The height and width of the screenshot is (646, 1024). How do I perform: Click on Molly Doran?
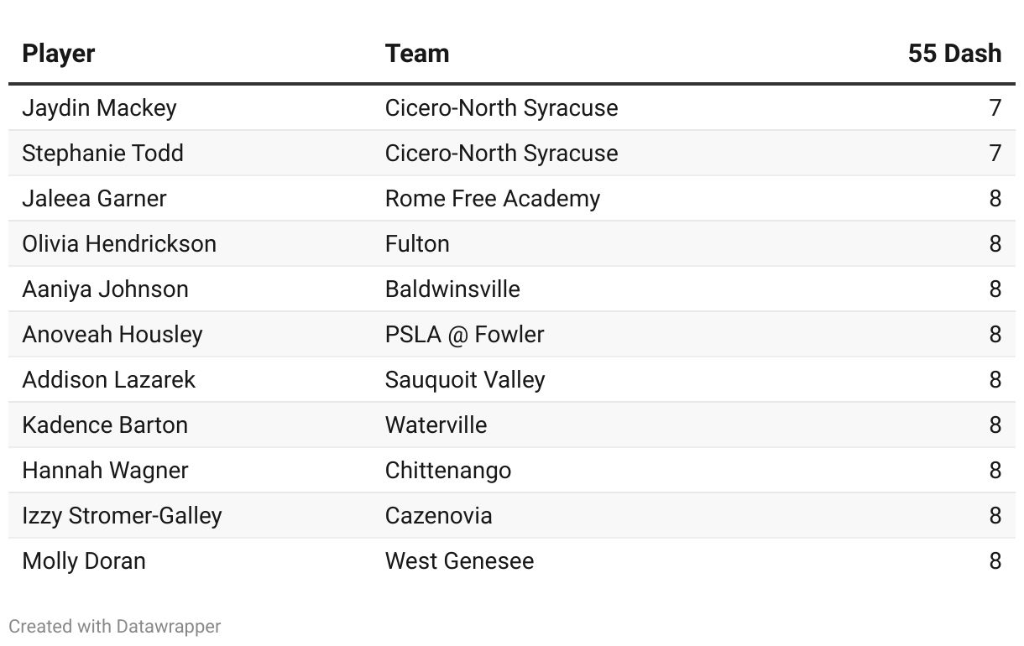pos(84,561)
